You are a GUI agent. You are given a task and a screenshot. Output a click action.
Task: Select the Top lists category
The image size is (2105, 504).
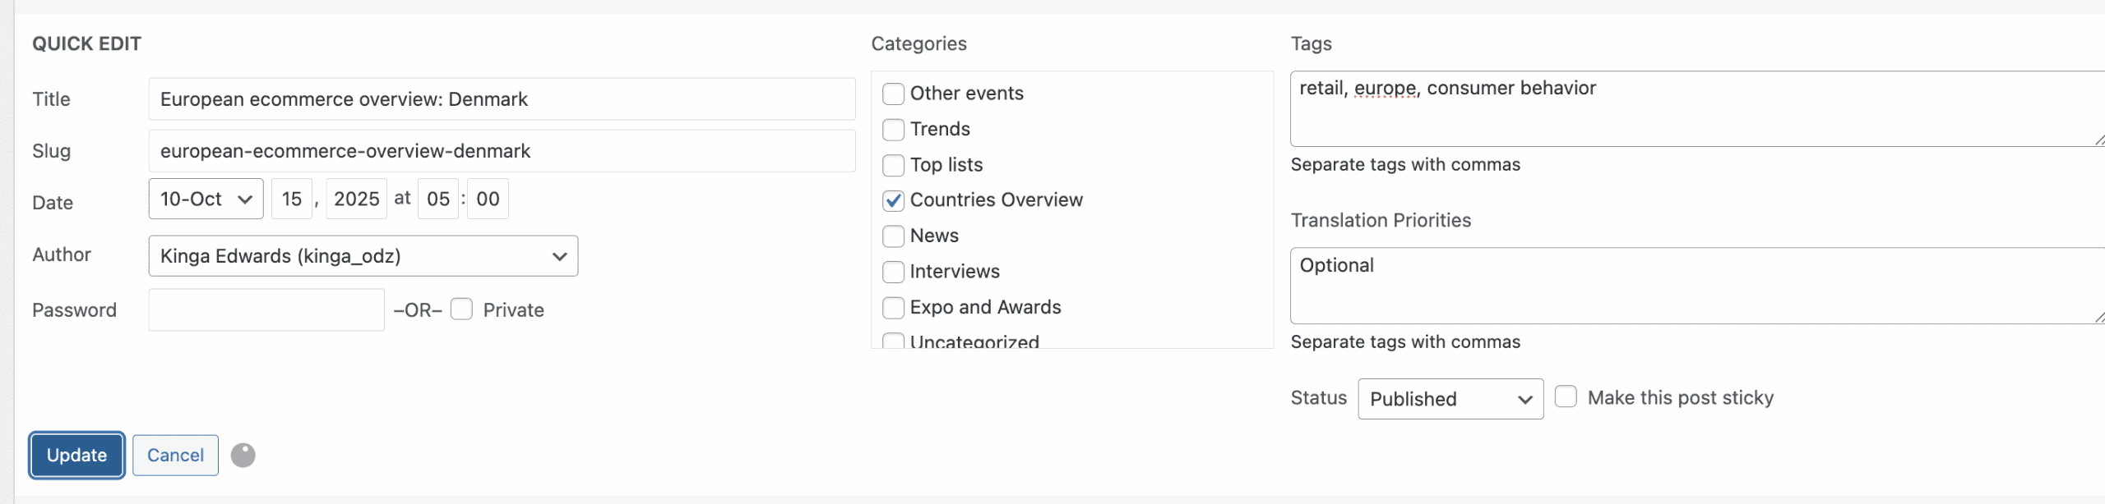893,165
